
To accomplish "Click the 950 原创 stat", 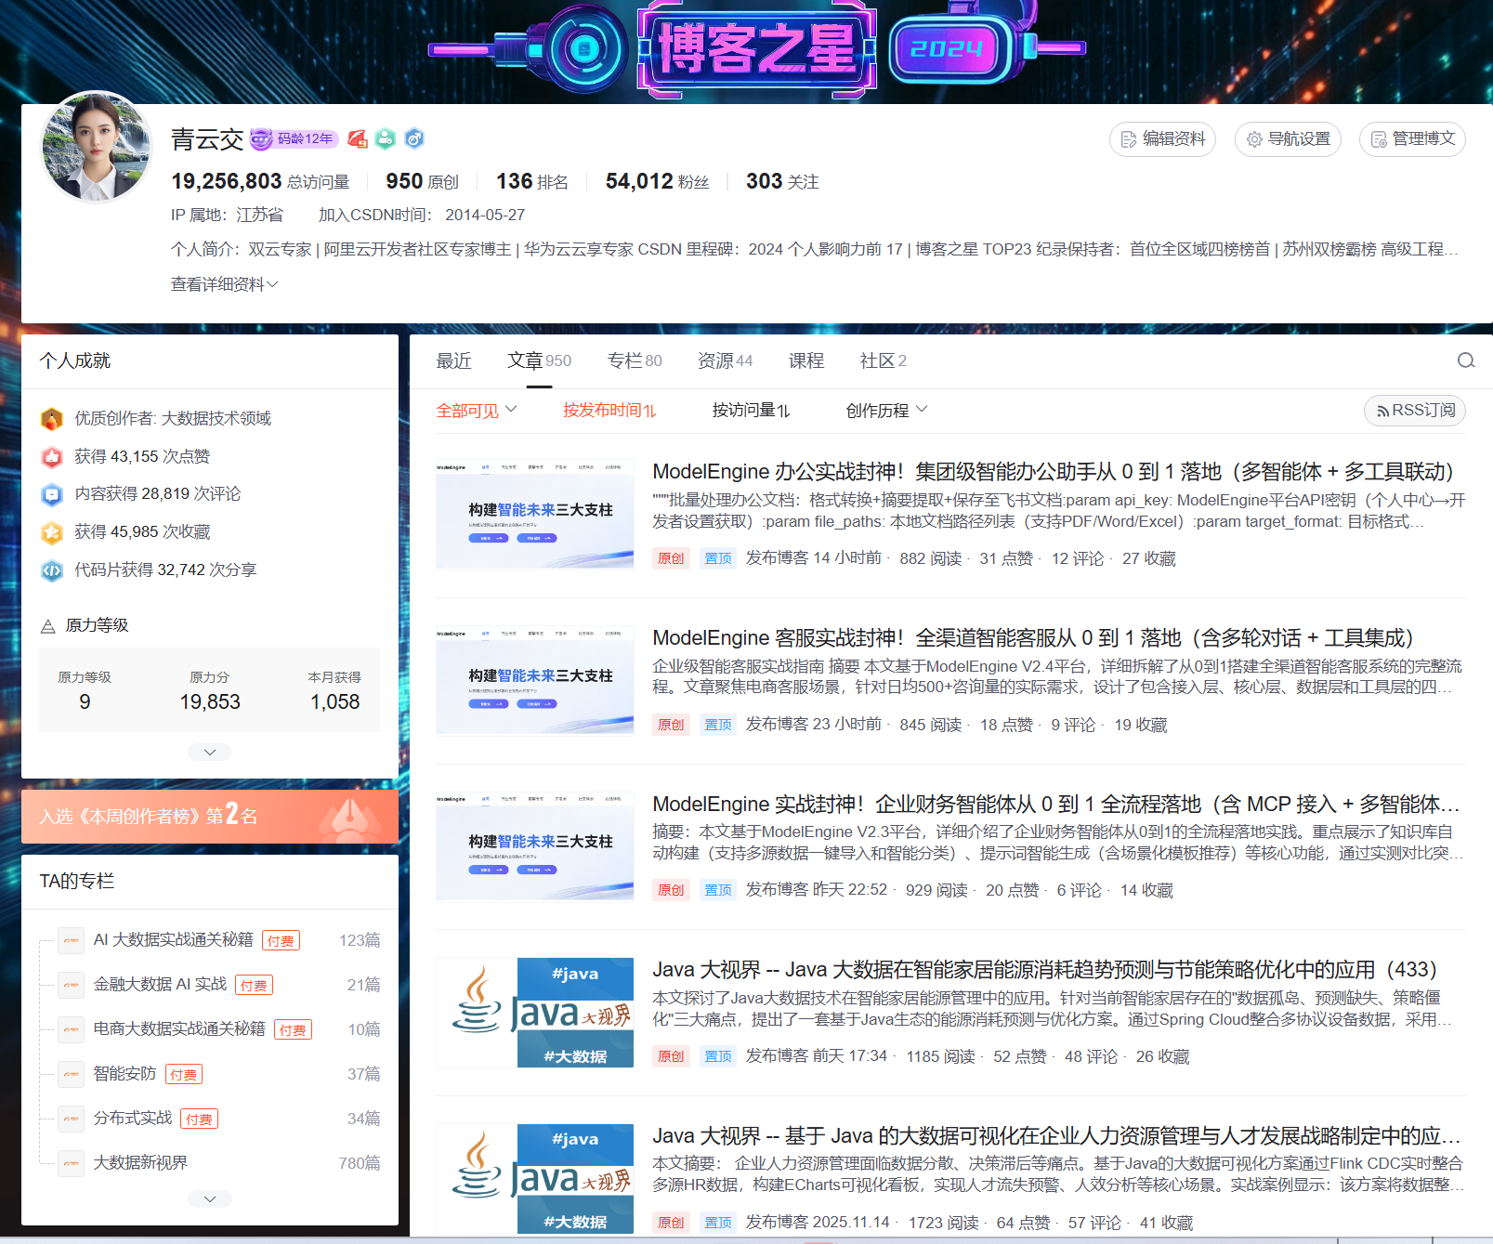I will point(423,182).
